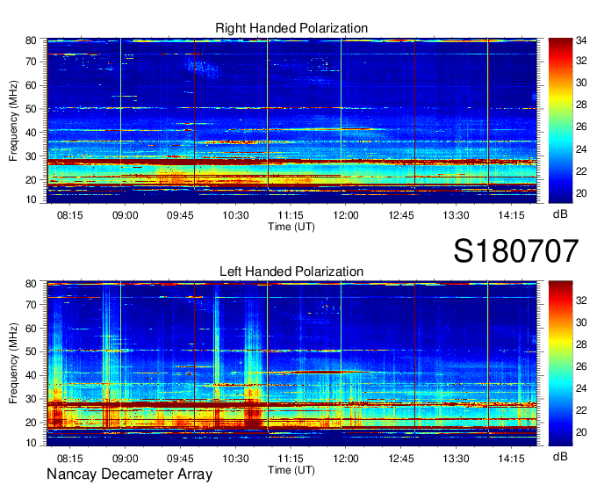Click 08:15 time tick on Left Handed plot
597x485 pixels.
coord(70,459)
